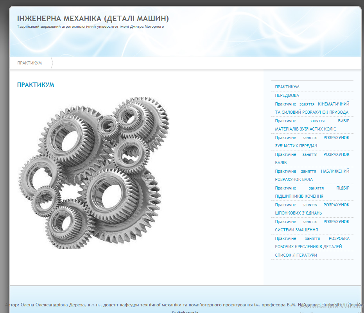Image resolution: width=364 pixels, height=313 pixels.
Task: Open РОЗРОБКА РОБОЧИХ КРЕСЛЕНИКІВ ДЕТАЛЕЙ lesson
Action: 312,243
